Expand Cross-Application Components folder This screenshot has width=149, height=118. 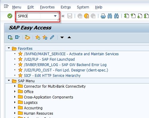click(x=15, y=97)
